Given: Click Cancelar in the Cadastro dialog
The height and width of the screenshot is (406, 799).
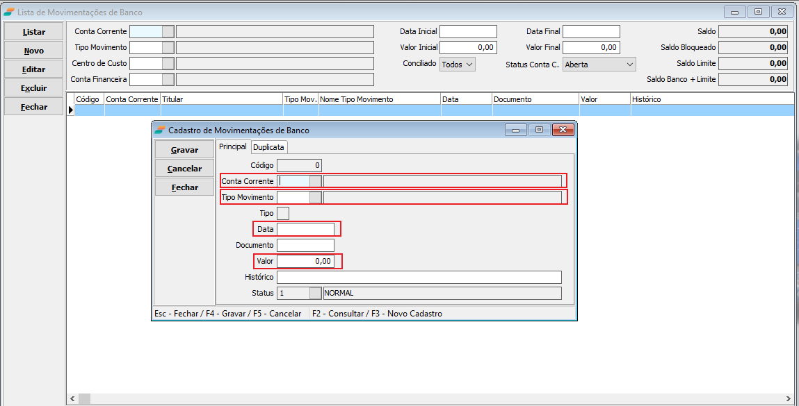Looking at the screenshot, I should pyautogui.click(x=184, y=169).
